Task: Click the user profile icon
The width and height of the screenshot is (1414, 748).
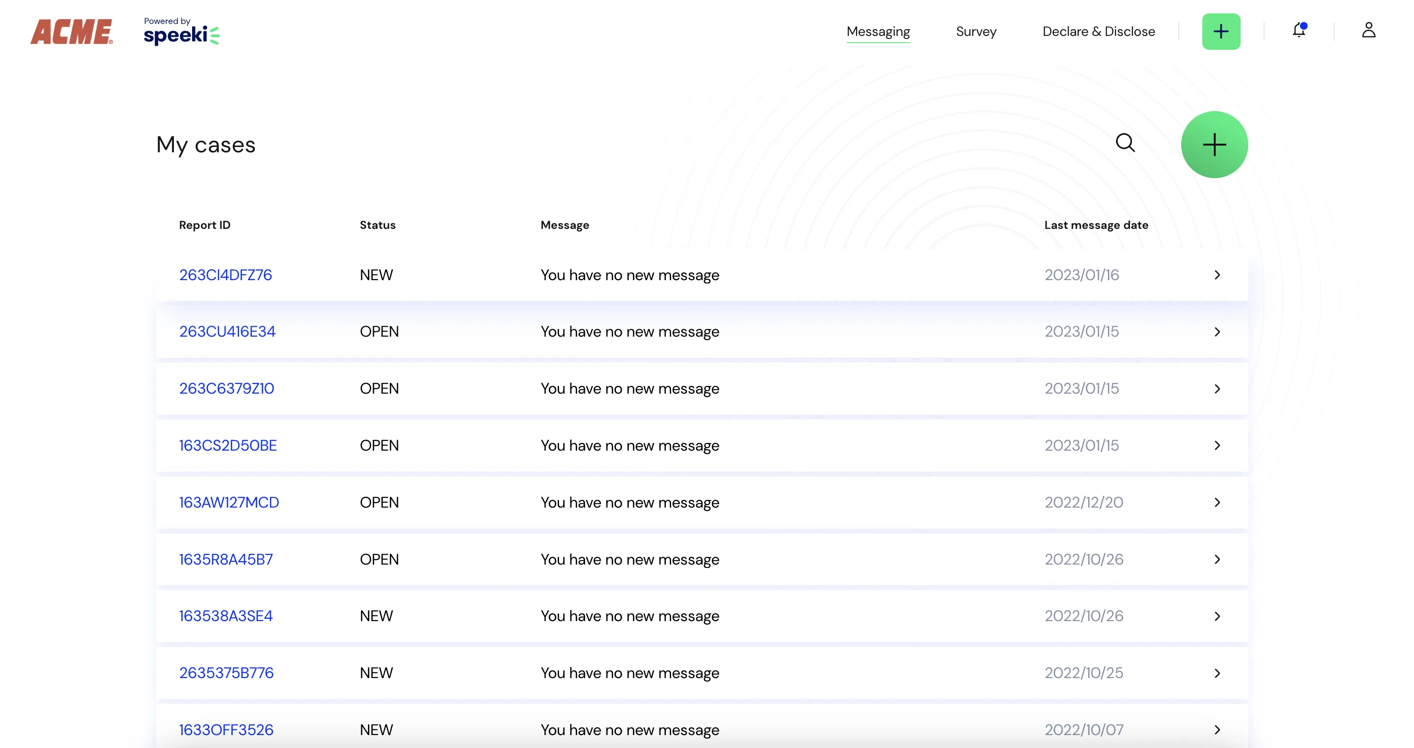Action: click(x=1368, y=30)
